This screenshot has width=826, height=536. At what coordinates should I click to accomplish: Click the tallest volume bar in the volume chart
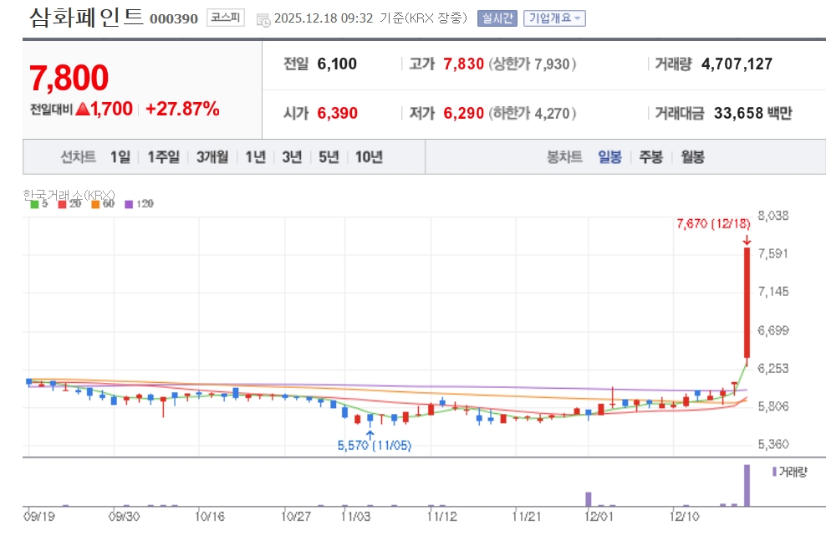point(747,485)
